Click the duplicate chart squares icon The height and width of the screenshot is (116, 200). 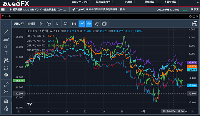(104, 24)
